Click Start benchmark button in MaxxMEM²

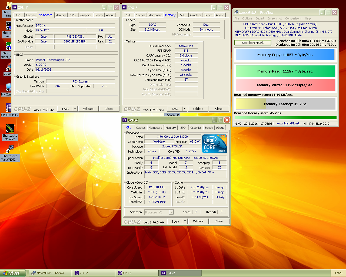click(253, 43)
